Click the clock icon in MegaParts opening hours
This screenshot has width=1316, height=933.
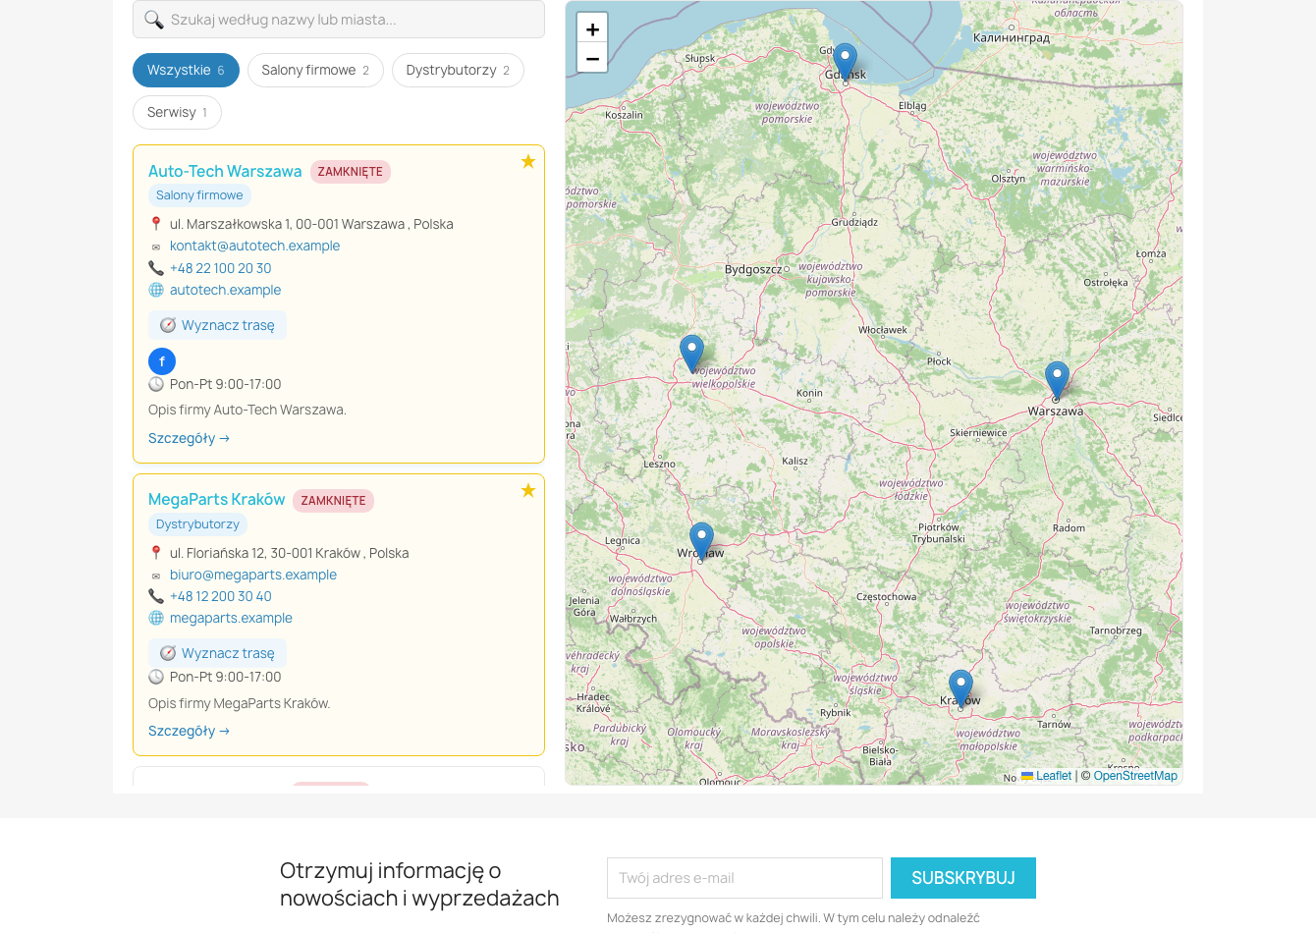pos(156,677)
